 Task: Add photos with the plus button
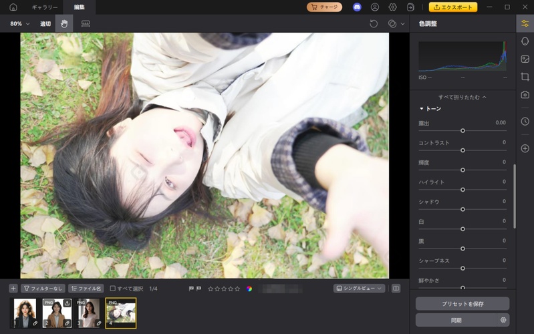click(13, 289)
